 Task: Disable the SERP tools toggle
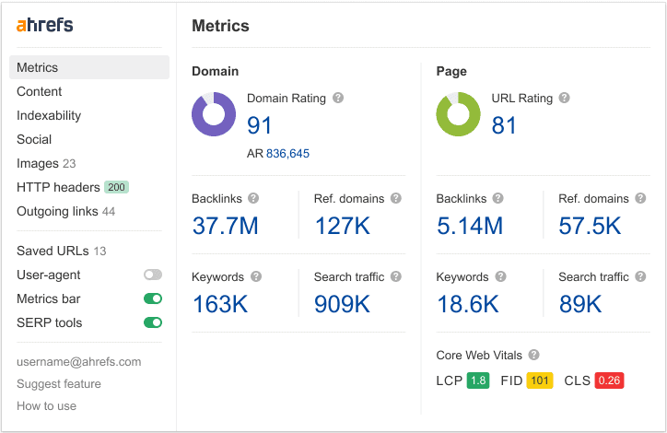pos(153,322)
